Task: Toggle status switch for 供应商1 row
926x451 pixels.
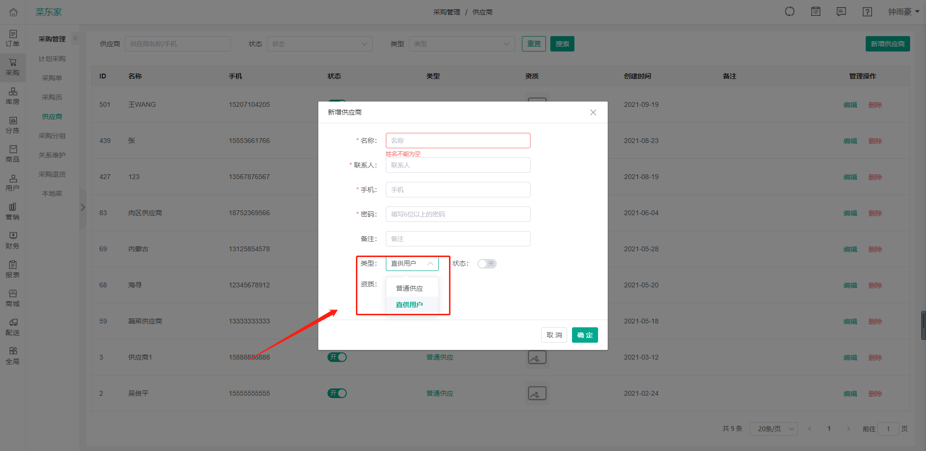Action: pyautogui.click(x=337, y=357)
